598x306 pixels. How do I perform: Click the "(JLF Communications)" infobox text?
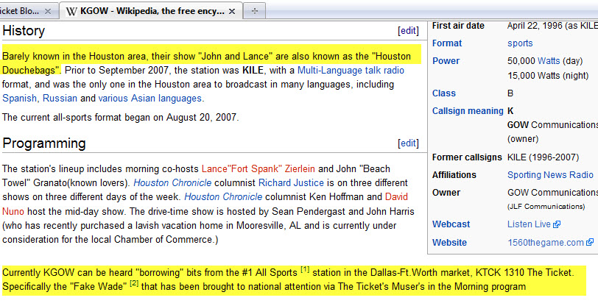(546, 207)
